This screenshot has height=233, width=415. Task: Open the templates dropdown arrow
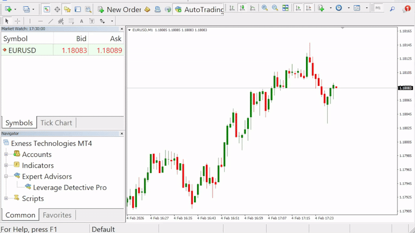[x=367, y=8]
